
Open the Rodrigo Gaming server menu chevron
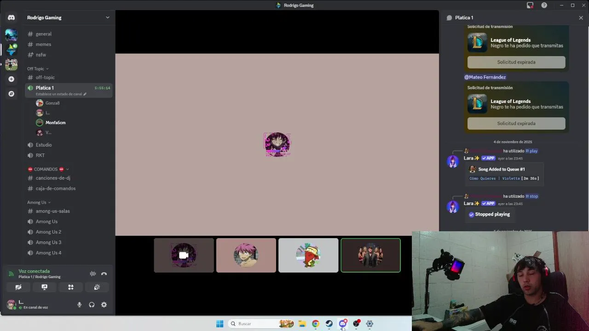108,17
